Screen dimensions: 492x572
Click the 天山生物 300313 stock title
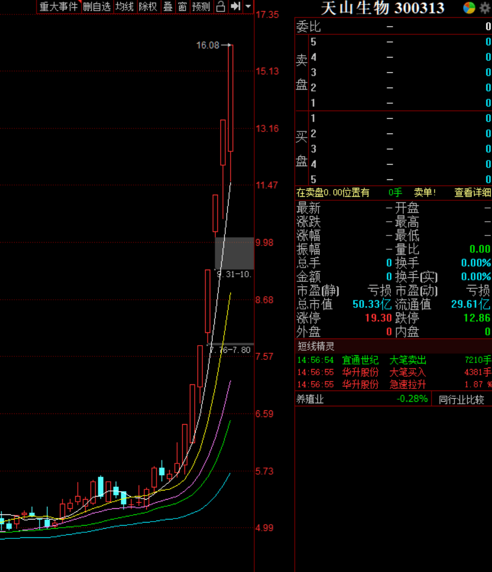click(382, 8)
